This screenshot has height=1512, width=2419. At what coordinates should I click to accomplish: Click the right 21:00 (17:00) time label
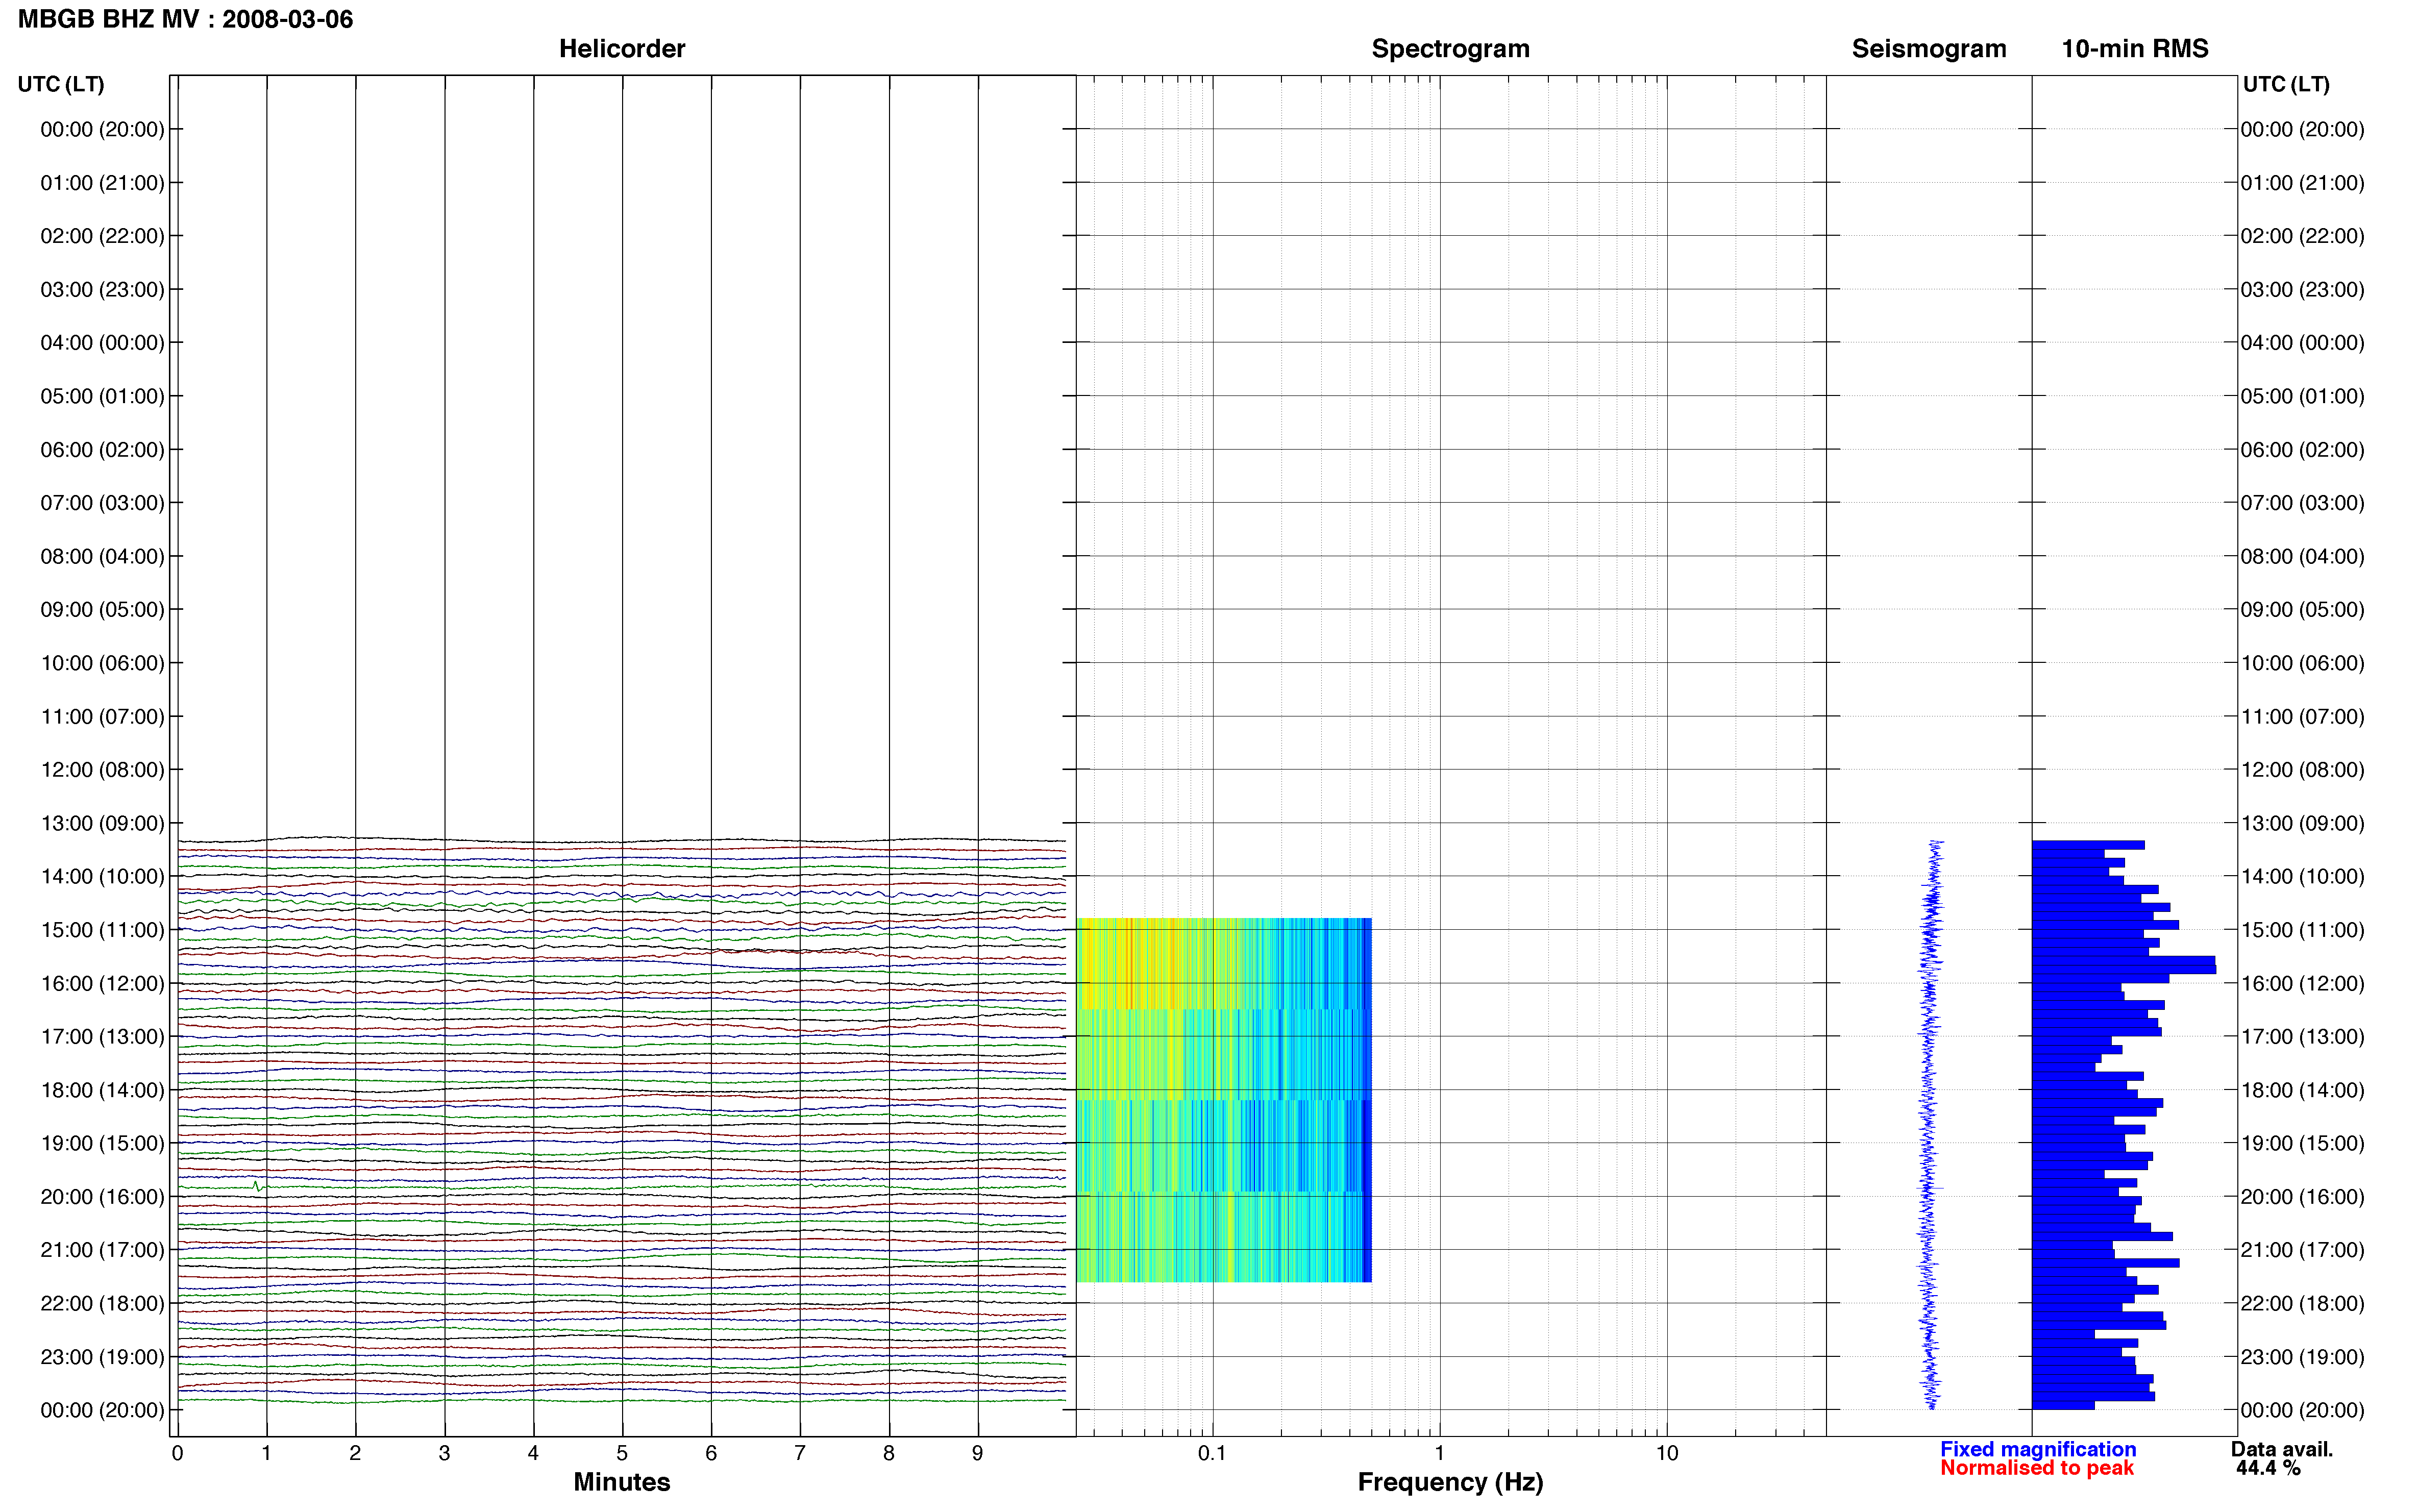(x=2302, y=1250)
